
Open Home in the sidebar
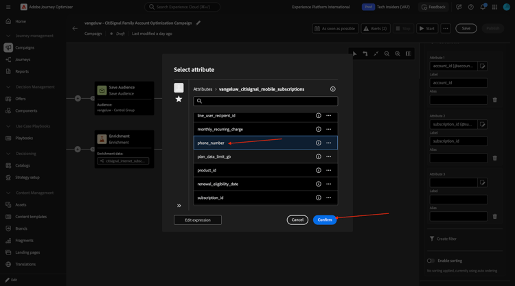click(21, 21)
